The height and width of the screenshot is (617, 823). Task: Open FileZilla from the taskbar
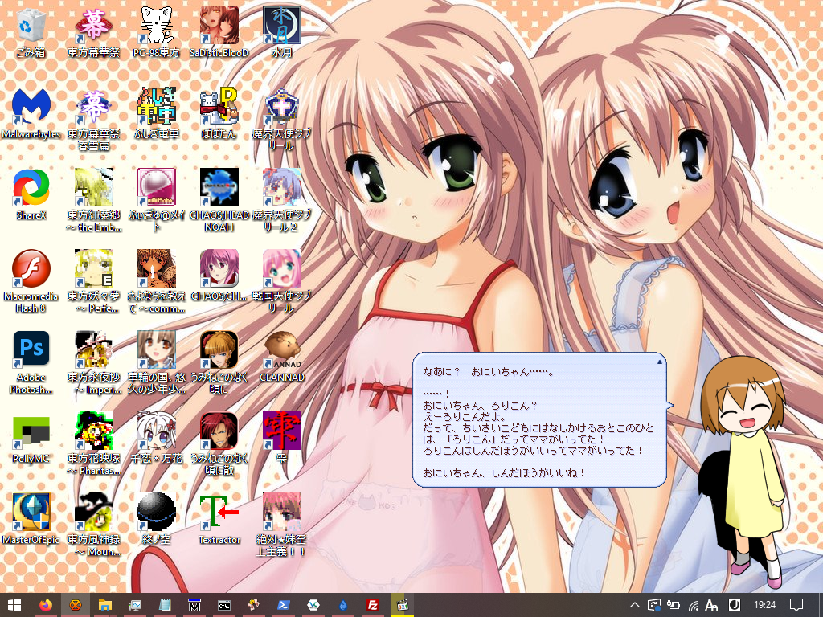point(373,605)
